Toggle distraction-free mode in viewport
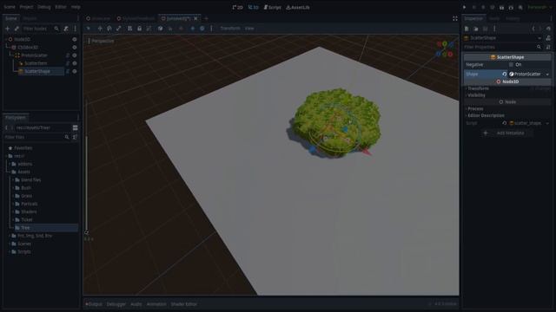 tap(455, 18)
